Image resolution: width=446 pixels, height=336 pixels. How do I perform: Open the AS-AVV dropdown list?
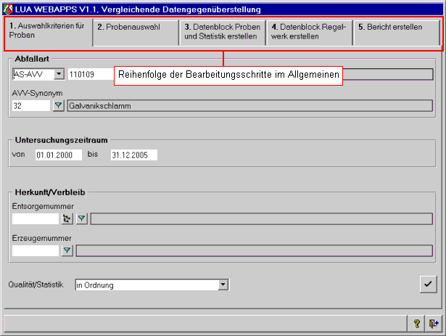click(x=59, y=74)
